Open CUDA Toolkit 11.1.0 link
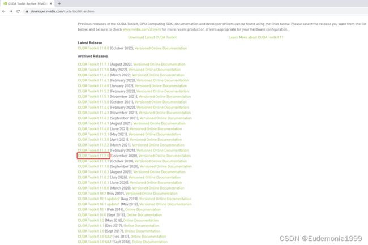 pos(93,167)
